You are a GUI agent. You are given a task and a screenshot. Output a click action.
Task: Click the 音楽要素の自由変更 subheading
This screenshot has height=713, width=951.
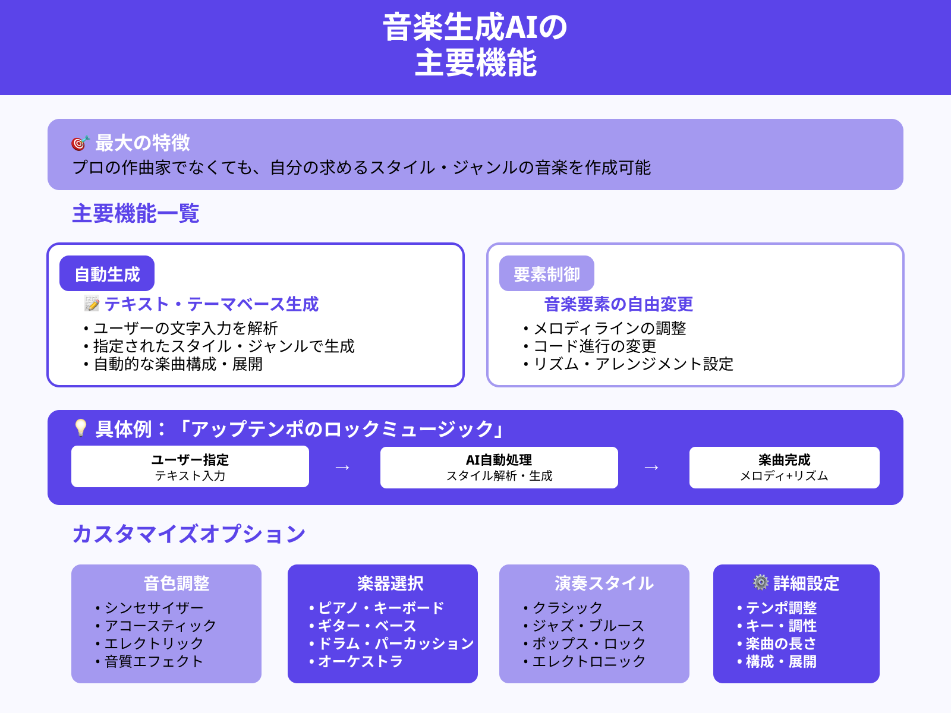coord(619,304)
